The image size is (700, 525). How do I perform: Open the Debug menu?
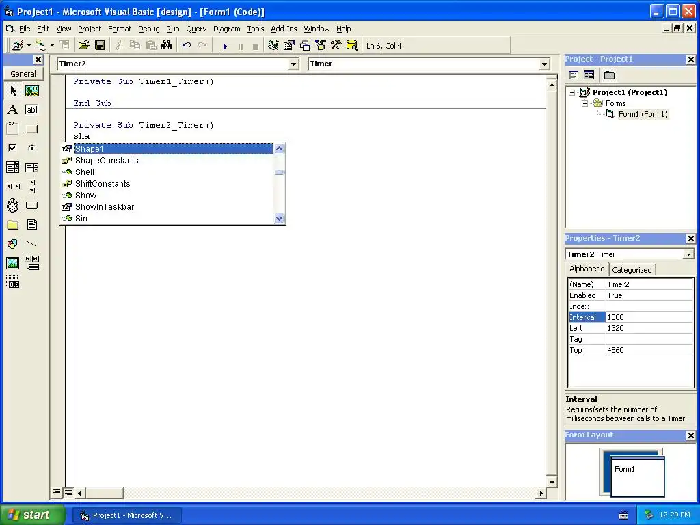(x=148, y=29)
